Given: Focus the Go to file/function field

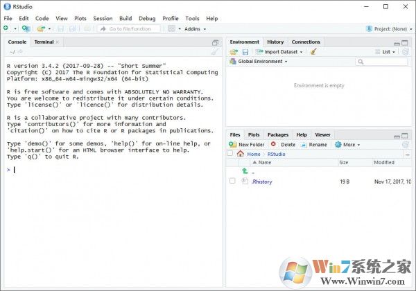Looking at the screenshot, I should [129, 28].
